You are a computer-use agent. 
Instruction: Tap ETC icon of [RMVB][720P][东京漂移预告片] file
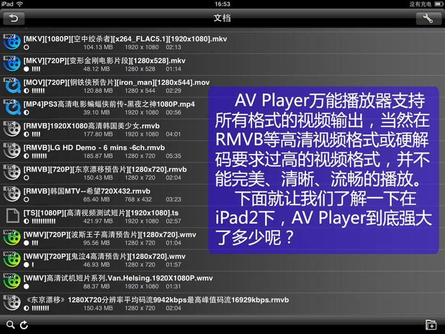pos(12,173)
